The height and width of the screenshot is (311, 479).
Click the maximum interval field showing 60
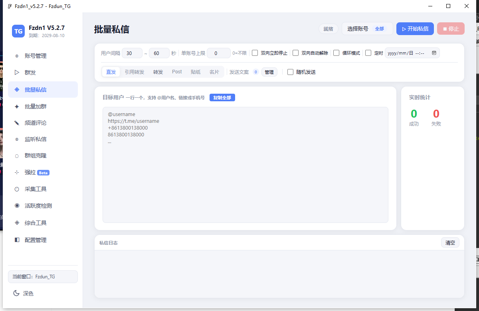[159, 53]
